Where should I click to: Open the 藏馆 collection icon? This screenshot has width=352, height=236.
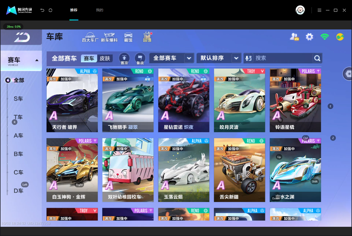tap(128, 37)
